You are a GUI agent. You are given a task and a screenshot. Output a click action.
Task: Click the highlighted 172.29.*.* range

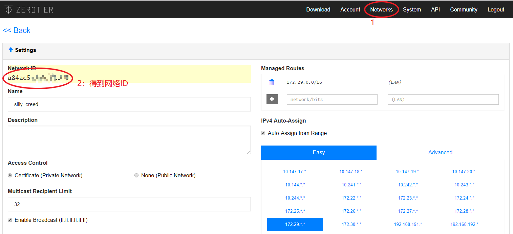(295, 224)
